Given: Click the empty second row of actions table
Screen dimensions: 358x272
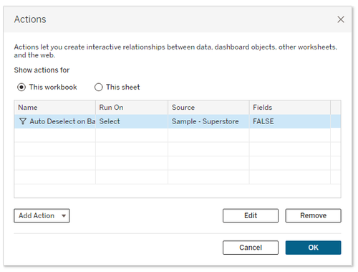Looking at the screenshot, I should (x=178, y=136).
